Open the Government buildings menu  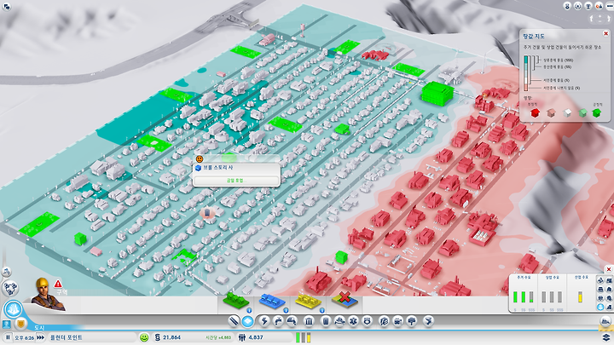click(x=309, y=321)
